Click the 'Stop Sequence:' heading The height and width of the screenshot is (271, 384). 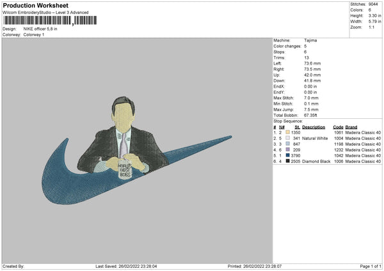pyautogui.click(x=288, y=121)
